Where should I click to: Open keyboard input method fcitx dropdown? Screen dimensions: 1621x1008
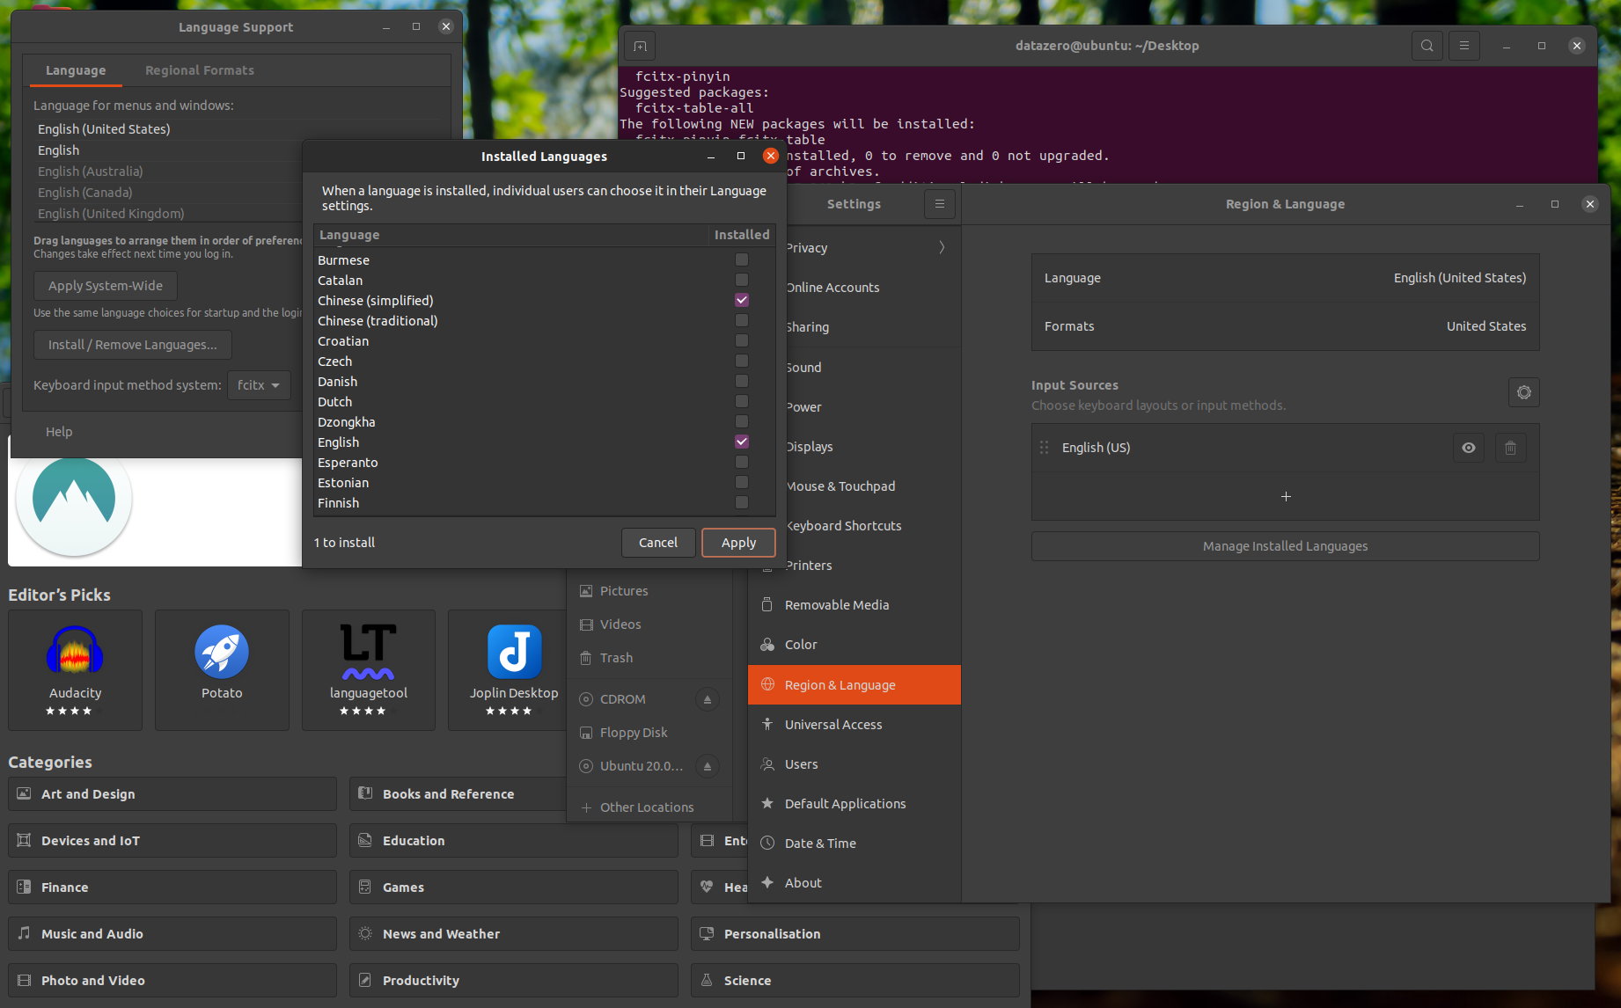pos(259,385)
